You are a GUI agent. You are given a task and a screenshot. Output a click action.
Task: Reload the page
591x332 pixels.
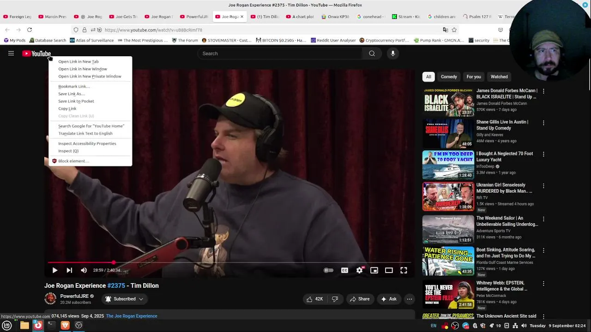click(x=30, y=30)
